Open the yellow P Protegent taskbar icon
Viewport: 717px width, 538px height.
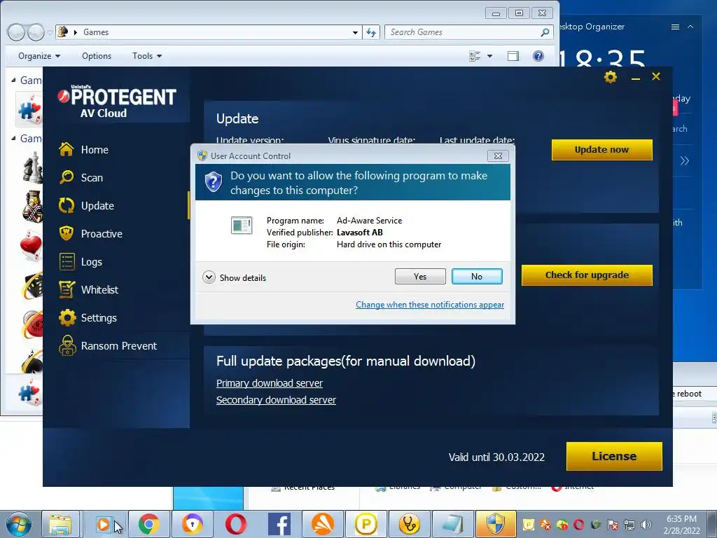point(366,524)
